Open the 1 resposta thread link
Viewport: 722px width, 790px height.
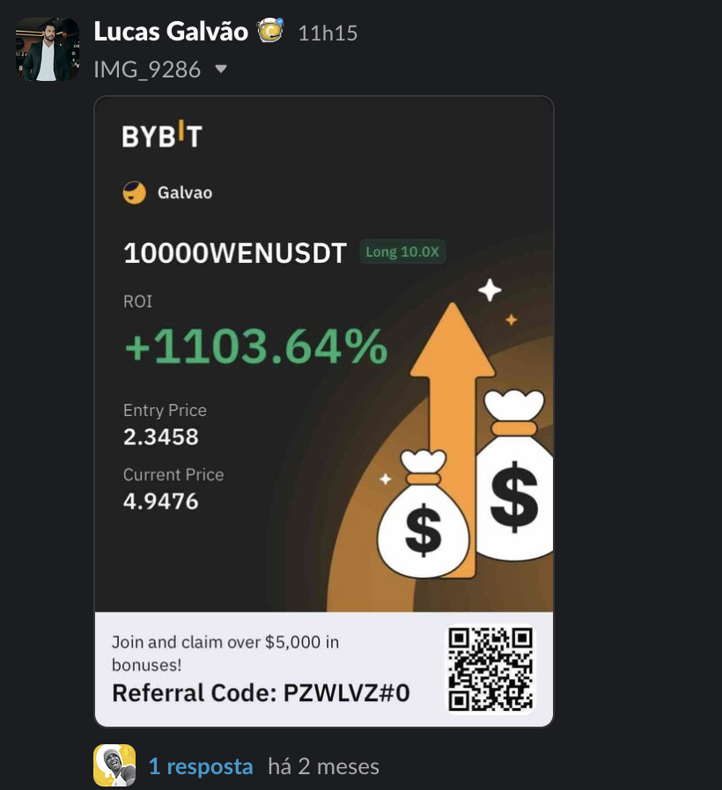click(x=201, y=766)
